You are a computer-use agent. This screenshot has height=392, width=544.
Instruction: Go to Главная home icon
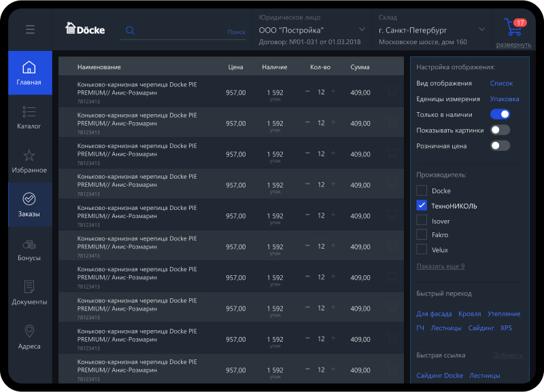click(29, 67)
